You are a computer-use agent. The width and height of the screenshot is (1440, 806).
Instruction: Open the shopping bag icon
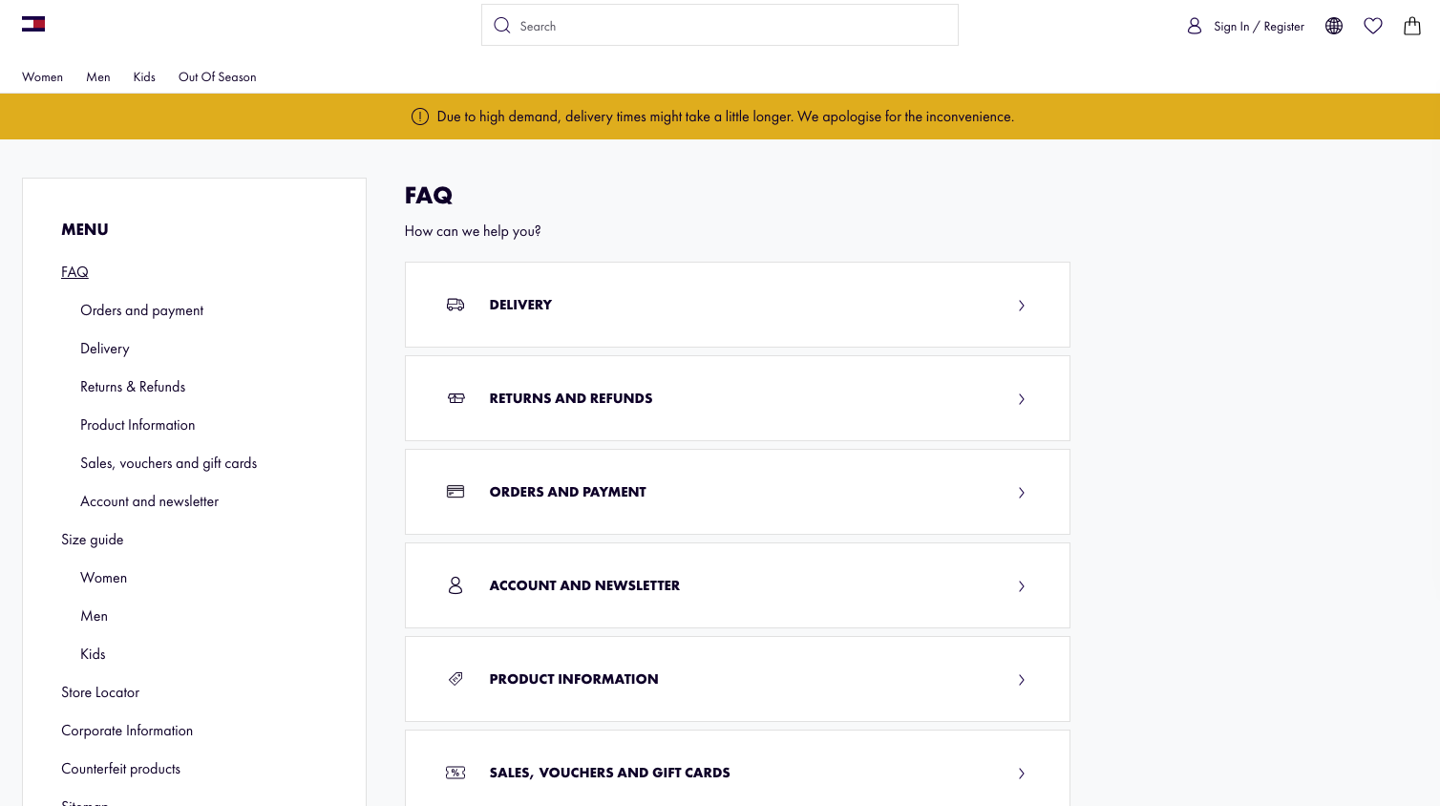tap(1411, 26)
